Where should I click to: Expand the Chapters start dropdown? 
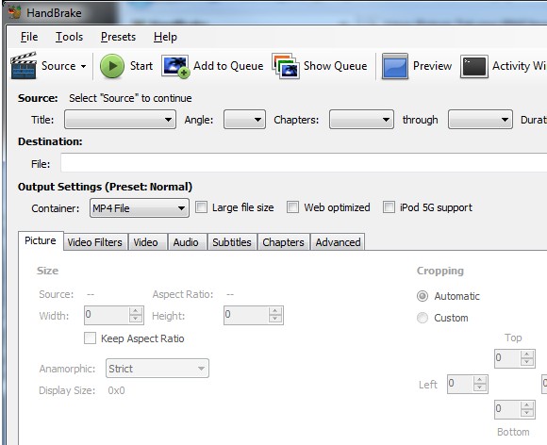pyautogui.click(x=361, y=120)
